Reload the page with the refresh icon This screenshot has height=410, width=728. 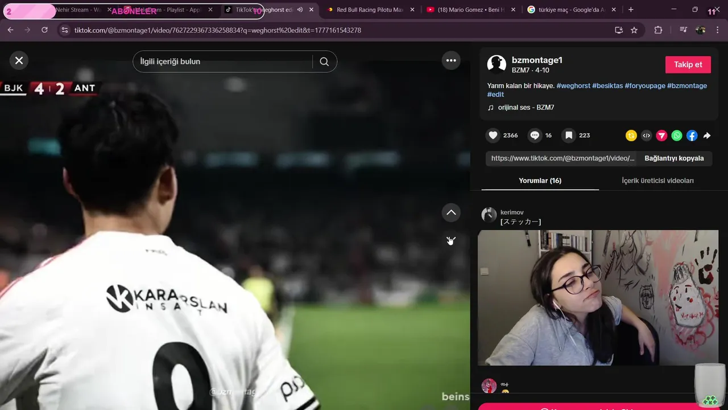point(44,30)
